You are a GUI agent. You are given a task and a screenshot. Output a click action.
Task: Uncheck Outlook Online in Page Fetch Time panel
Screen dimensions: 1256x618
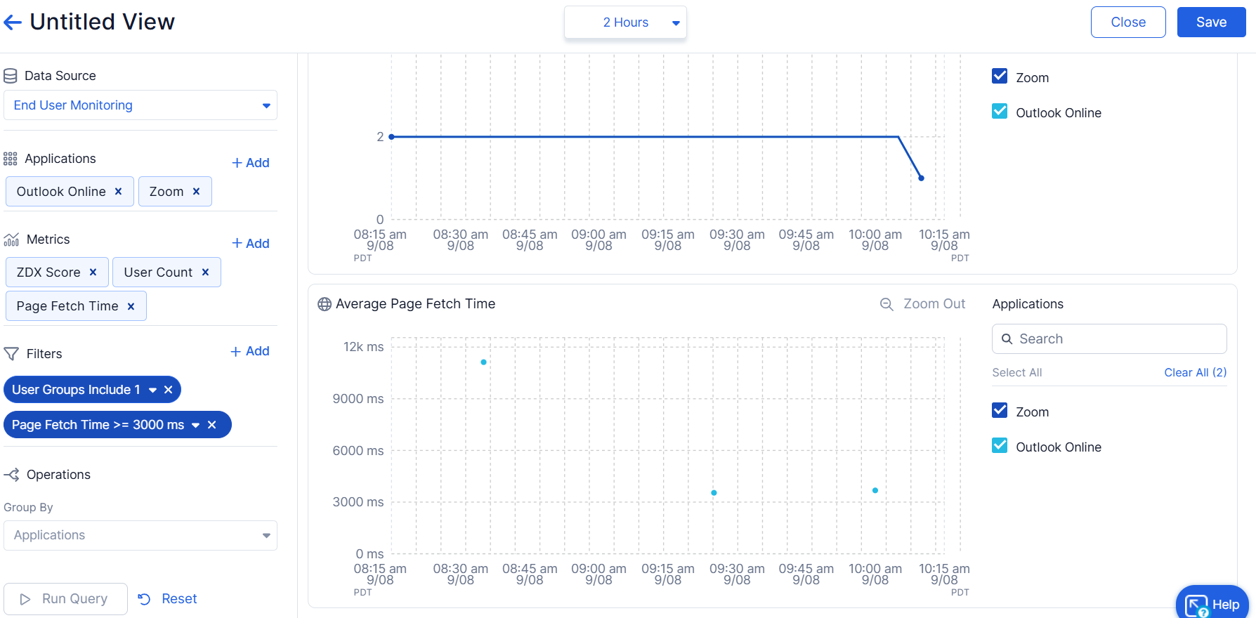click(x=1000, y=446)
